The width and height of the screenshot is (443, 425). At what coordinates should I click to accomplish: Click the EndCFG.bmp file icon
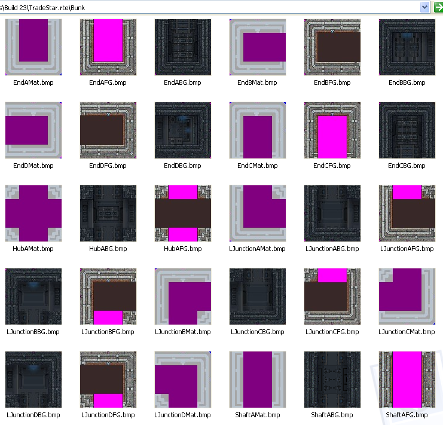pyautogui.click(x=332, y=130)
